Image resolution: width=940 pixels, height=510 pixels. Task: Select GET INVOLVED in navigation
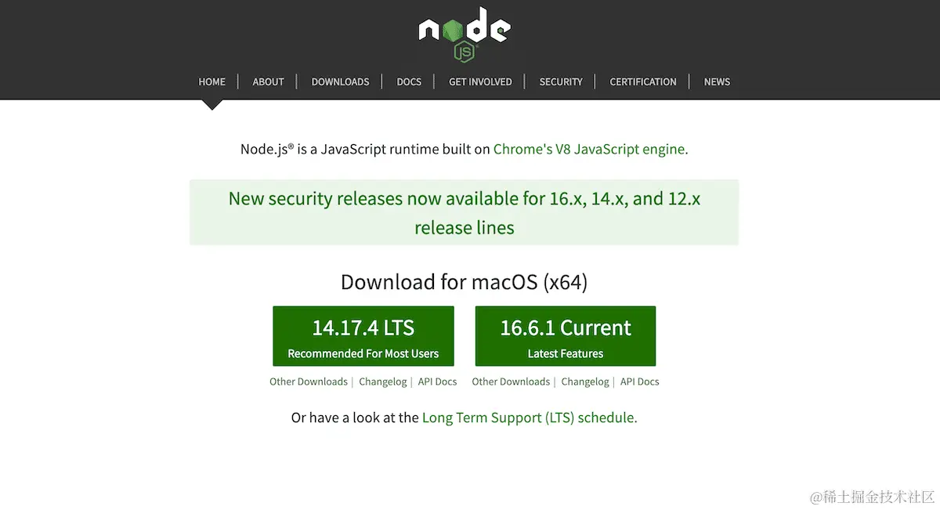pyautogui.click(x=479, y=81)
